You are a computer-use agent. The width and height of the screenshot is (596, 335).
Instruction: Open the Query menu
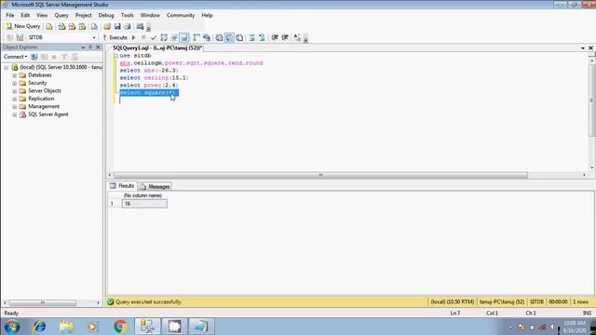click(61, 15)
